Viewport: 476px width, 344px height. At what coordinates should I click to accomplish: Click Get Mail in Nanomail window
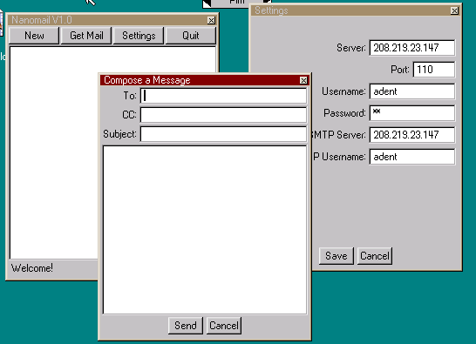(x=86, y=36)
